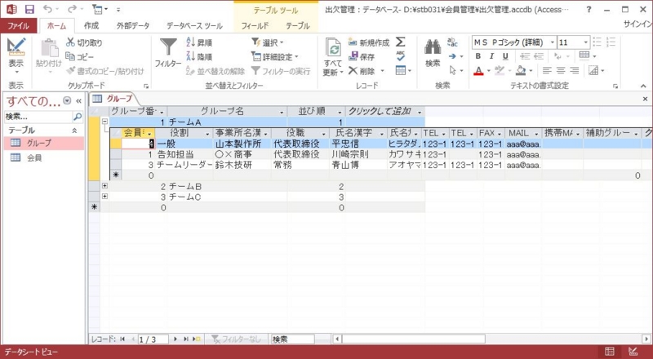Align text right
This screenshot has width=653, height=359.
click(x=575, y=71)
